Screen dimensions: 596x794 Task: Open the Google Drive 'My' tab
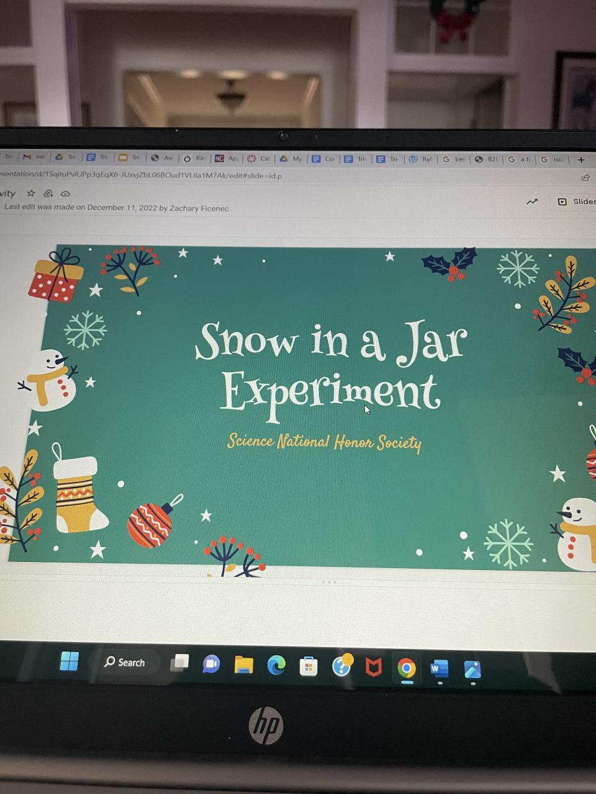tap(291, 159)
